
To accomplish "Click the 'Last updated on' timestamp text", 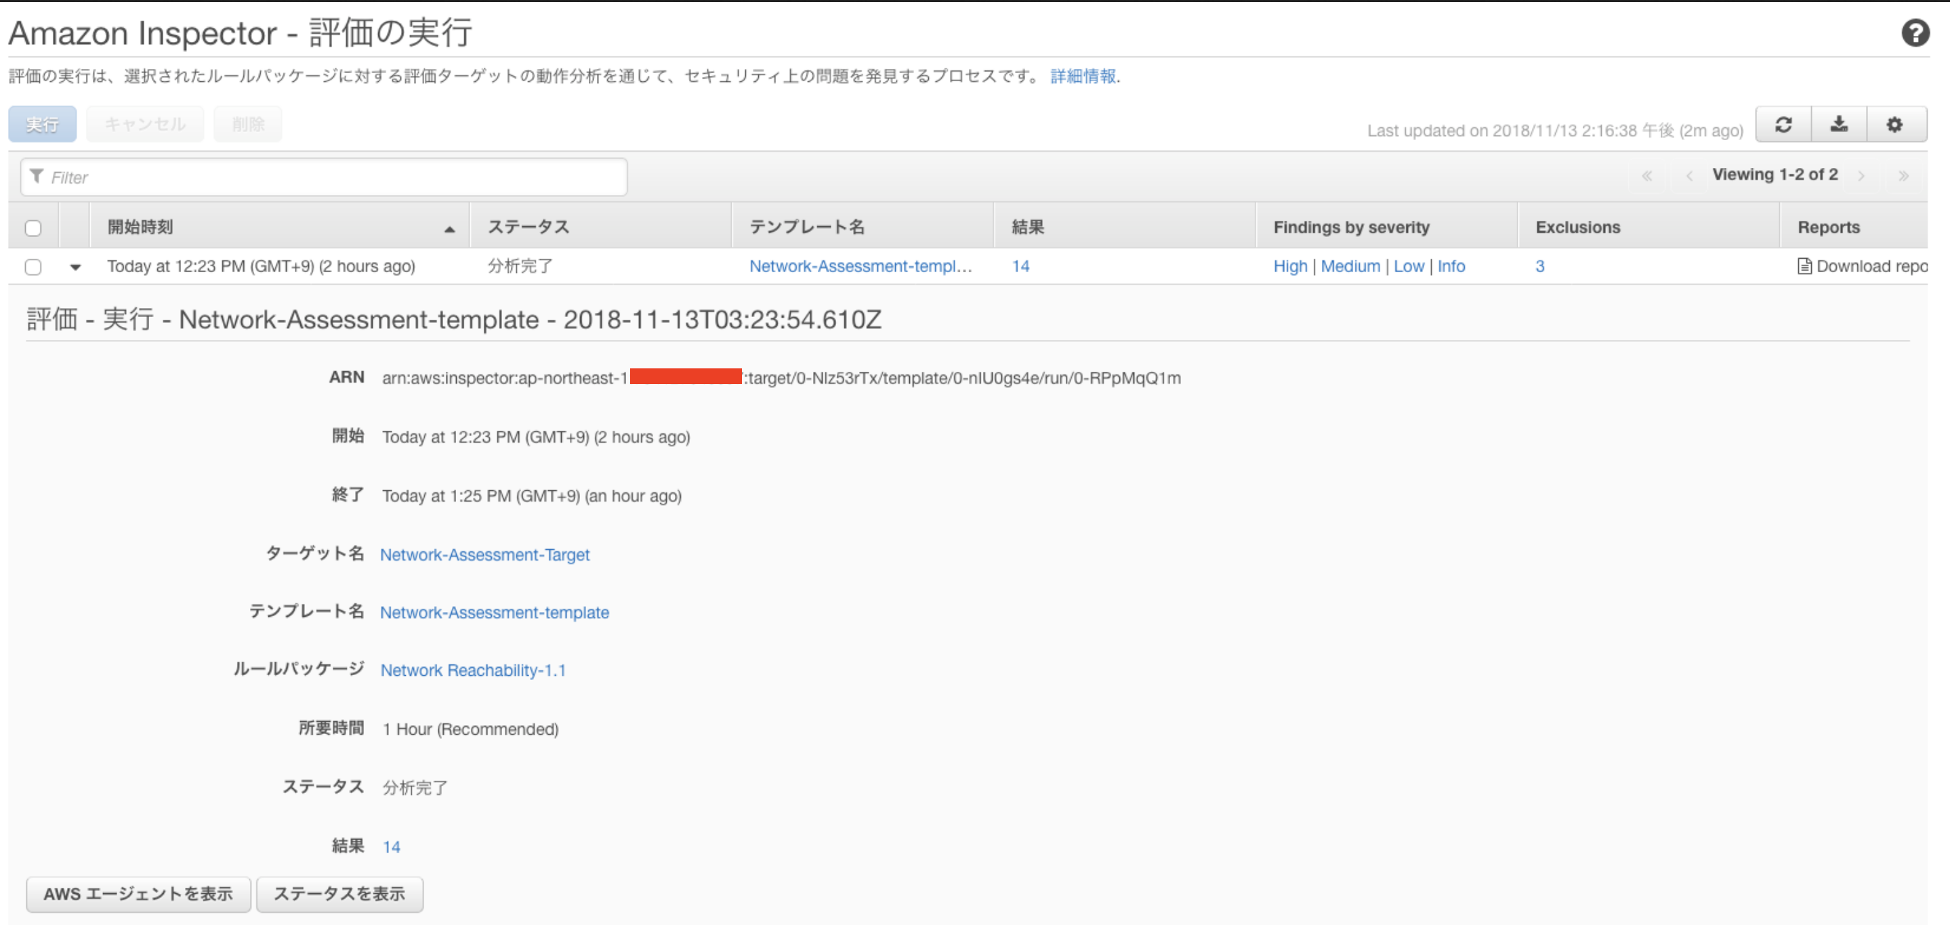I will (x=1555, y=131).
